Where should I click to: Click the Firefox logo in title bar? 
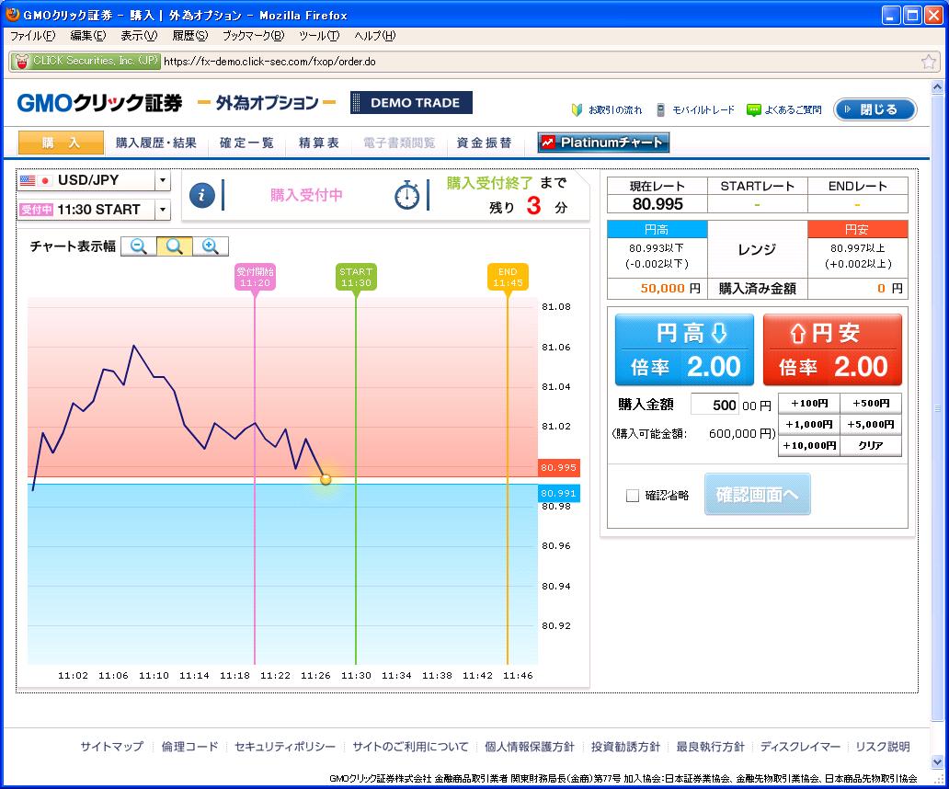tap(12, 14)
